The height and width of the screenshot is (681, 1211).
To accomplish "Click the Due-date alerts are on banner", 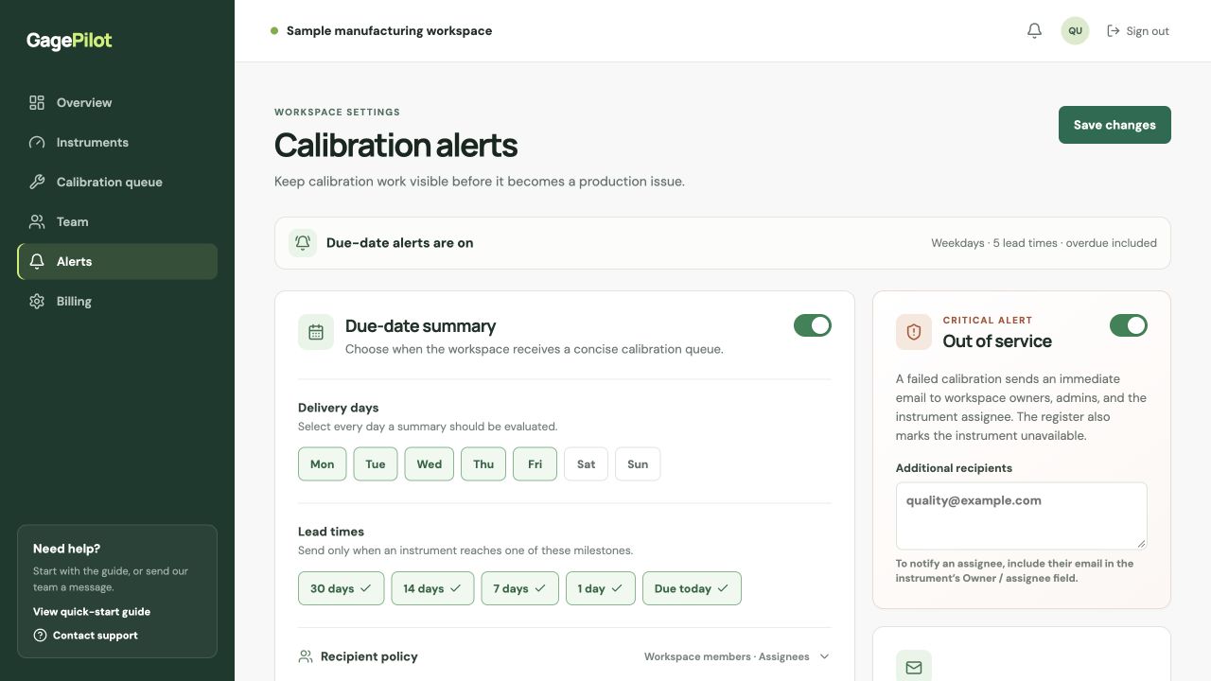I will tap(723, 243).
